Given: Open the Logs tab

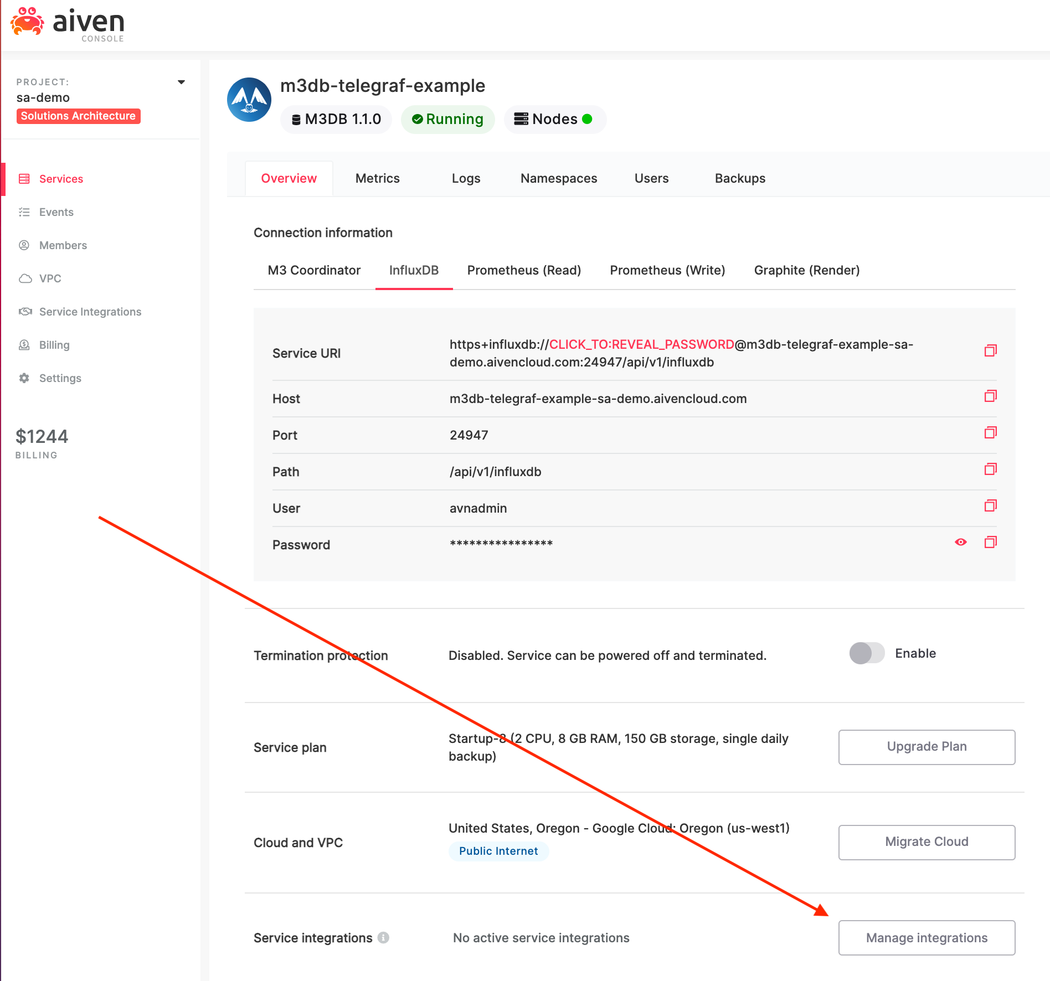Looking at the screenshot, I should coord(466,178).
